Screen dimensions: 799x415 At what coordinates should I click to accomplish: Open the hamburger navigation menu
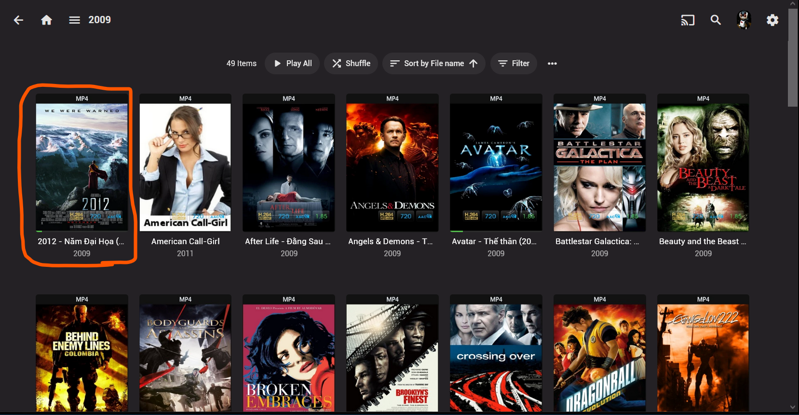coord(74,20)
